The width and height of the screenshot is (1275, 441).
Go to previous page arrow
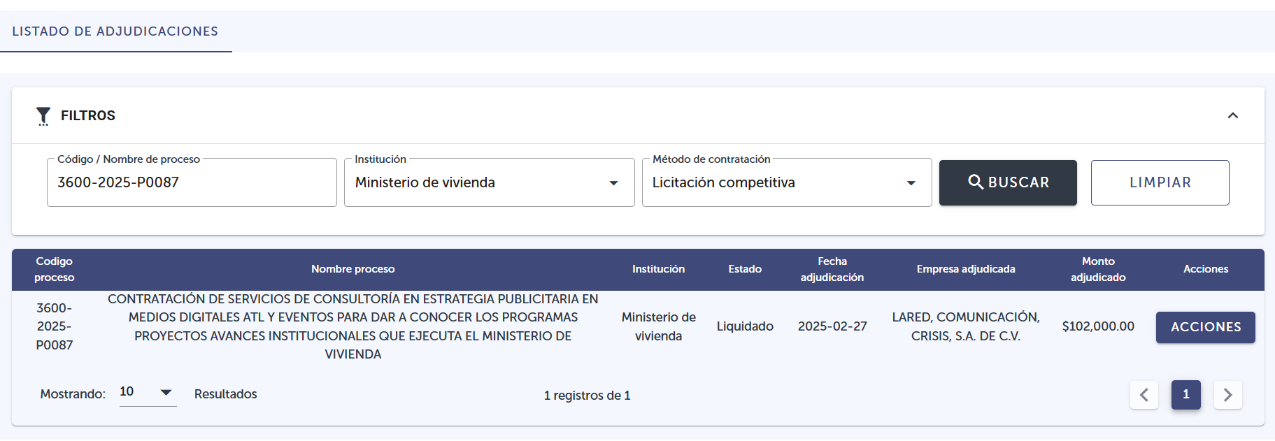pyautogui.click(x=1144, y=395)
